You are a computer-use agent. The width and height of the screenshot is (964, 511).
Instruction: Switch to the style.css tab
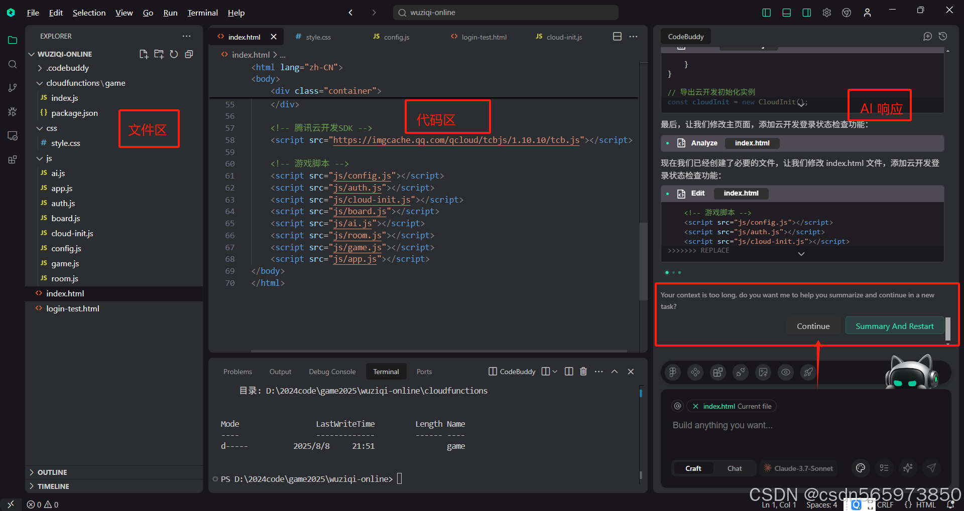(318, 37)
